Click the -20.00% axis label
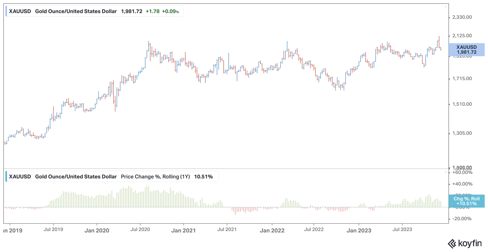 point(462,219)
